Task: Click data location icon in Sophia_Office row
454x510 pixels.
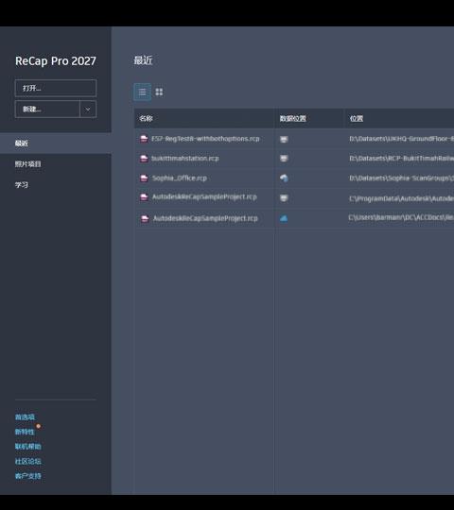Action: tap(284, 178)
